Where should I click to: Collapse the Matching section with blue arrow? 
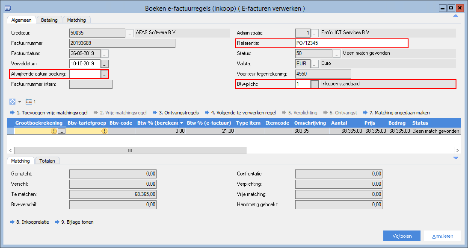coord(456,158)
